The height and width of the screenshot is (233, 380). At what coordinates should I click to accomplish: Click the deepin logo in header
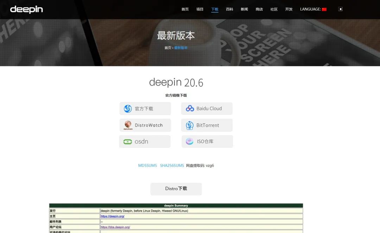pyautogui.click(x=26, y=9)
